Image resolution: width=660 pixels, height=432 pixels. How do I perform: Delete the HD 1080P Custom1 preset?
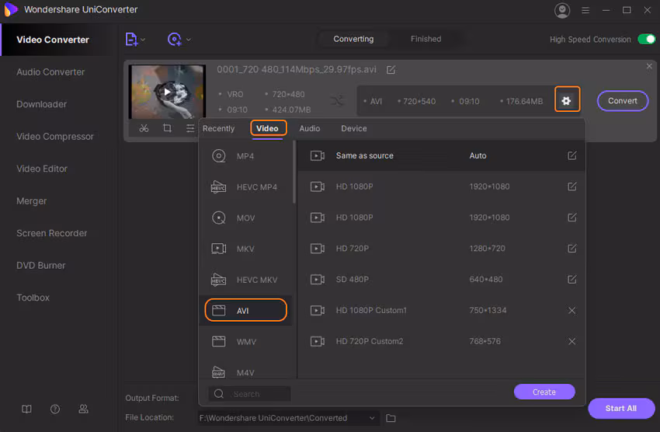[x=572, y=310]
